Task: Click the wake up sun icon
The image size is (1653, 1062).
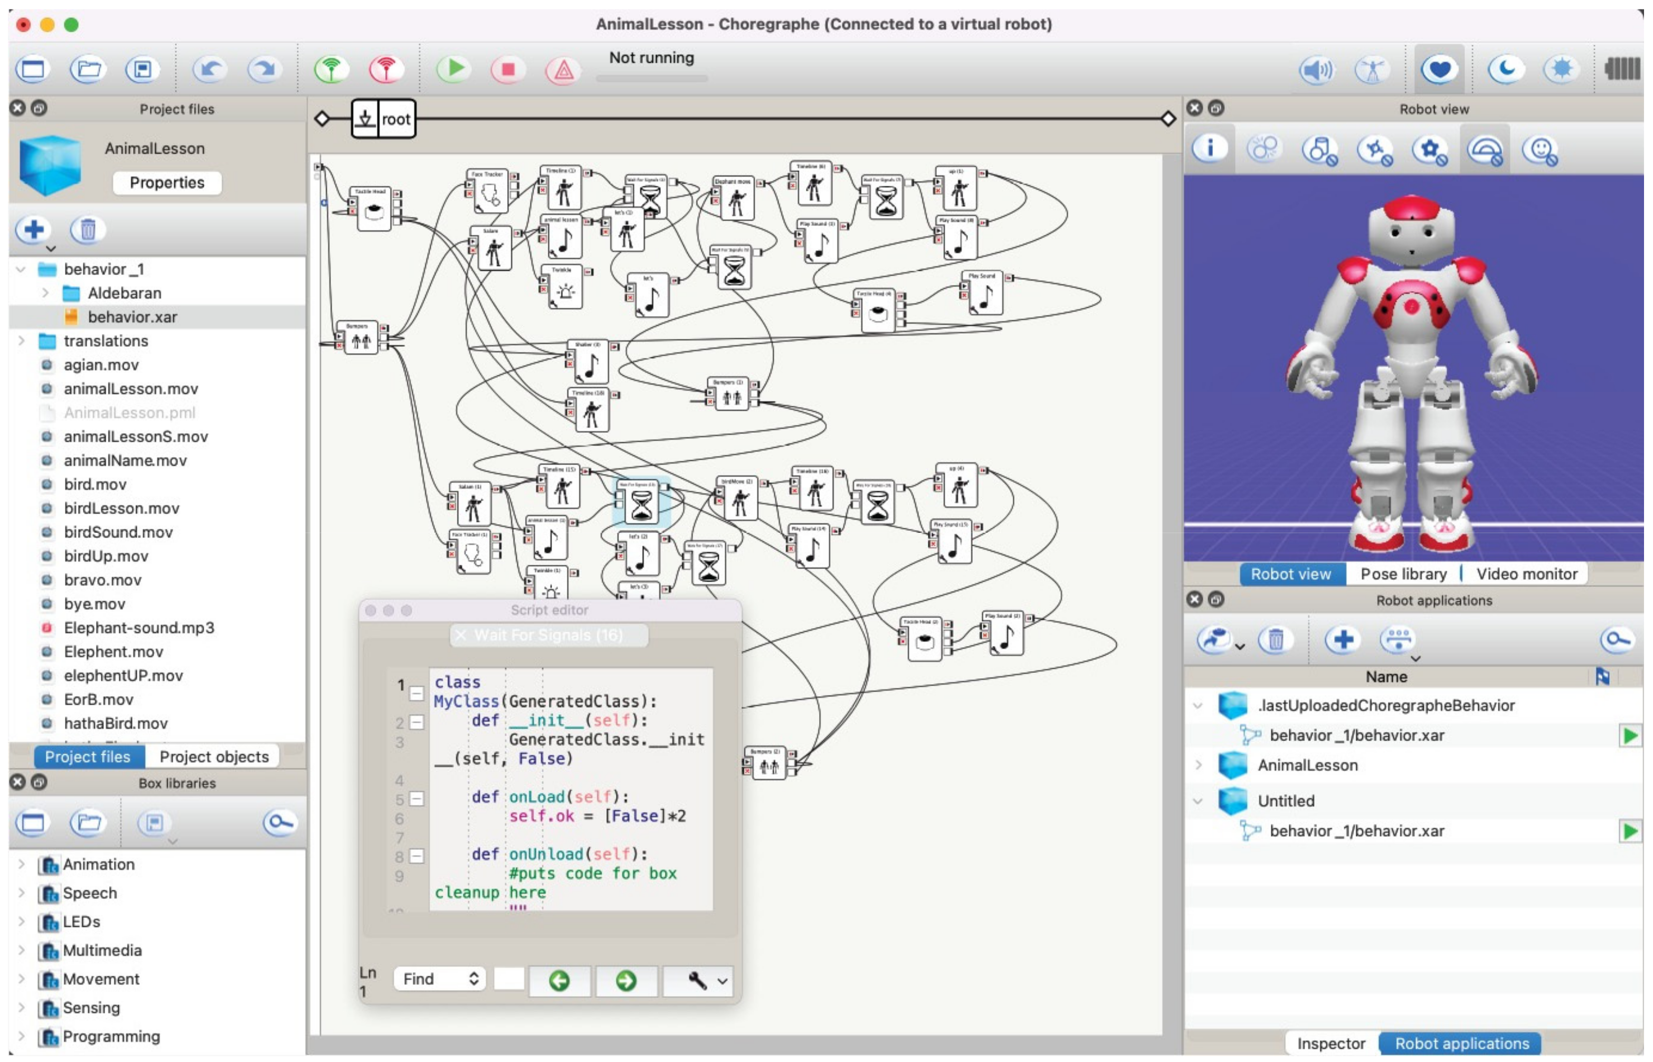Action: (1561, 69)
